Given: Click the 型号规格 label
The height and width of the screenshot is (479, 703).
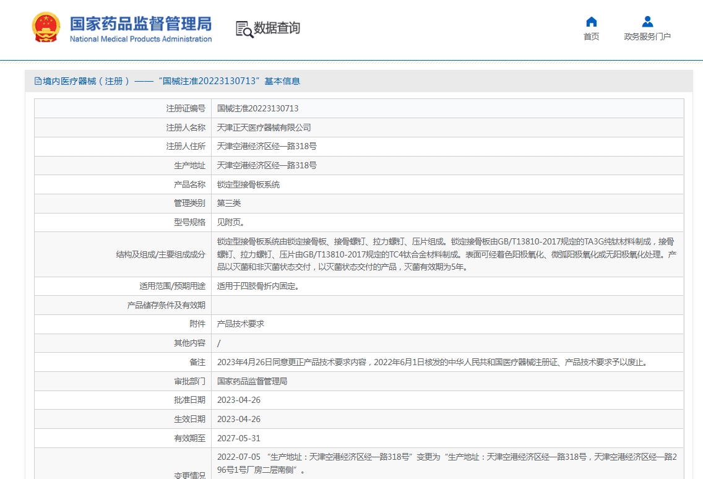Looking at the screenshot, I should tap(189, 222).
